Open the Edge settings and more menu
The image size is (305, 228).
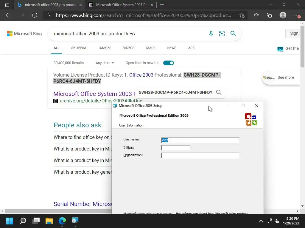click(297, 15)
